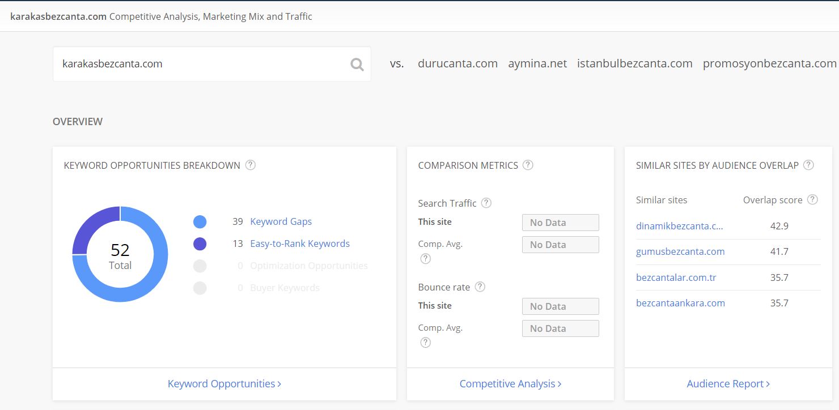This screenshot has width=839, height=410.
Task: Click help icon next to Overlap score
Action: tap(812, 199)
